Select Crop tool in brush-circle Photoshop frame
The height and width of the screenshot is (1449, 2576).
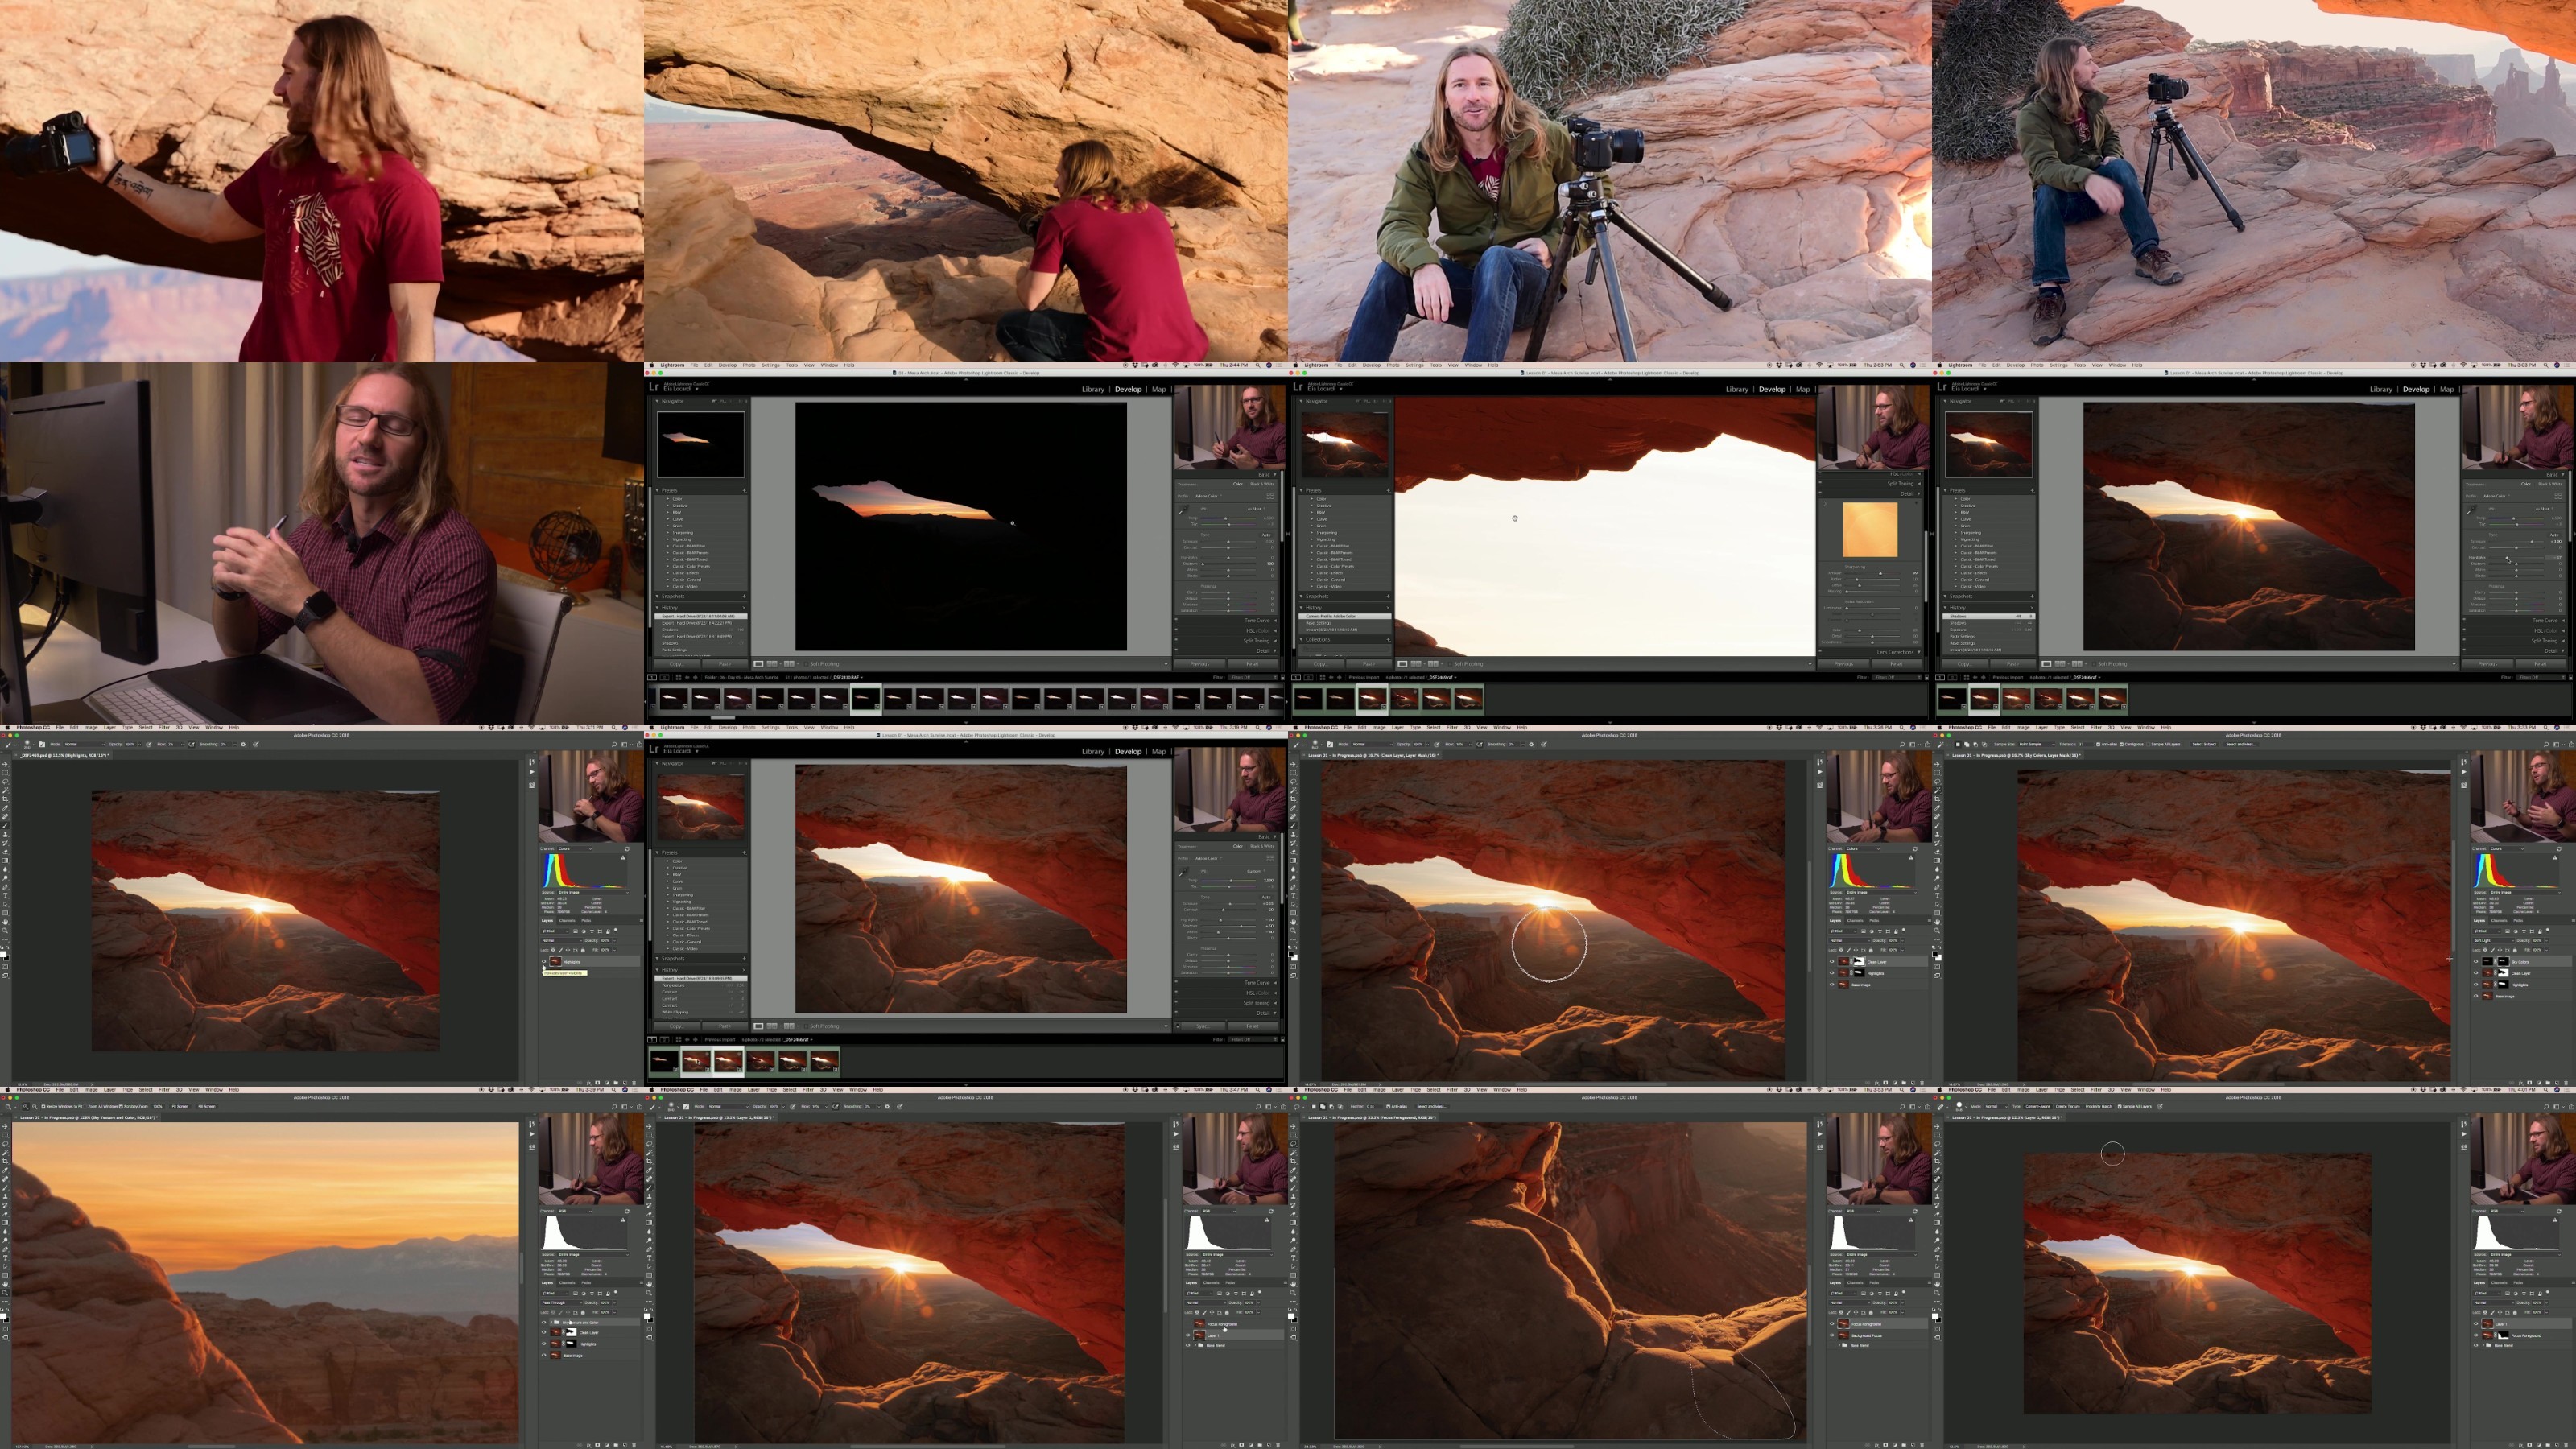click(1294, 800)
